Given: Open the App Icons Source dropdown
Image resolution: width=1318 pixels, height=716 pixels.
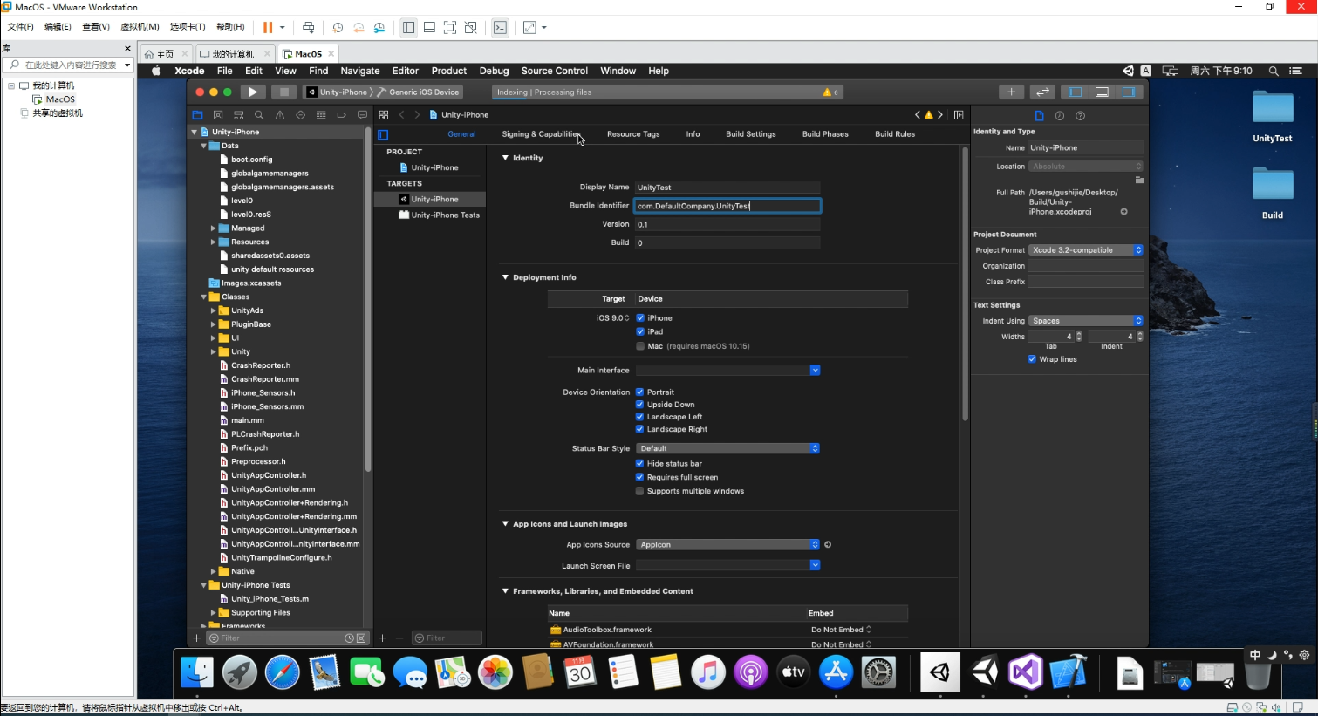Looking at the screenshot, I should click(727, 545).
